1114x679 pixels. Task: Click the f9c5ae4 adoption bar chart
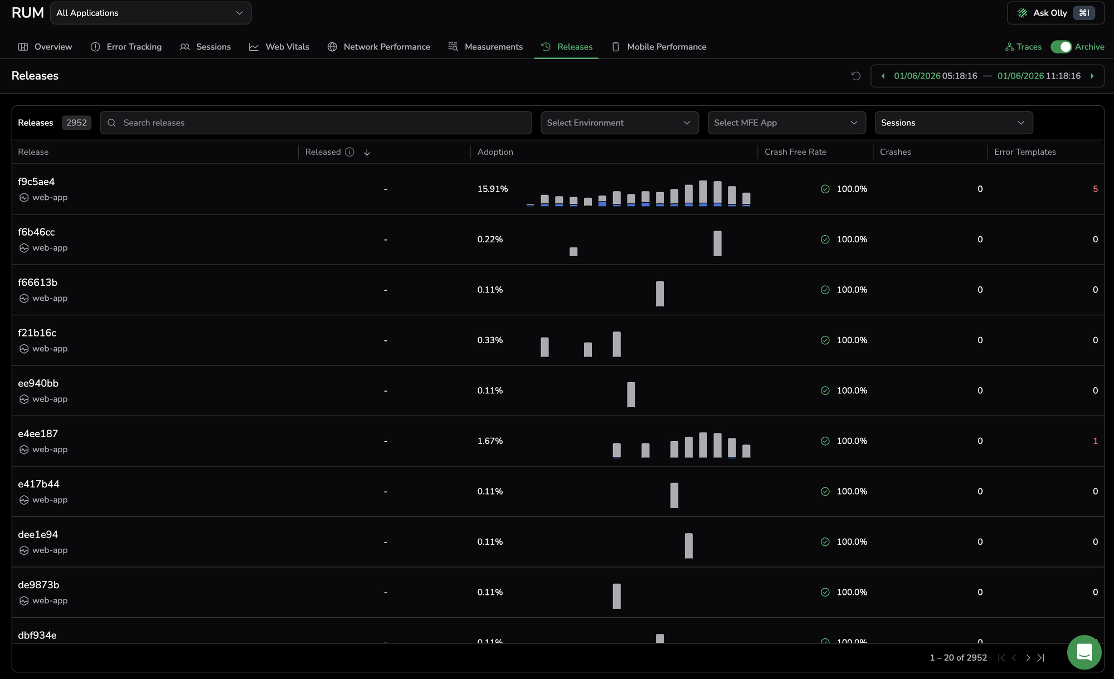(639, 193)
